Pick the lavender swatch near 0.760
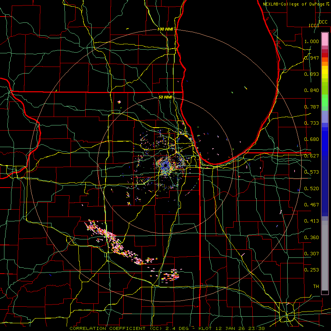Screen dimensions: 331x331 [325, 117]
